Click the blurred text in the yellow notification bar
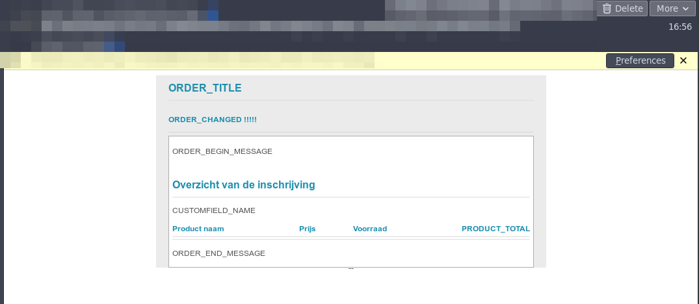 195,60
